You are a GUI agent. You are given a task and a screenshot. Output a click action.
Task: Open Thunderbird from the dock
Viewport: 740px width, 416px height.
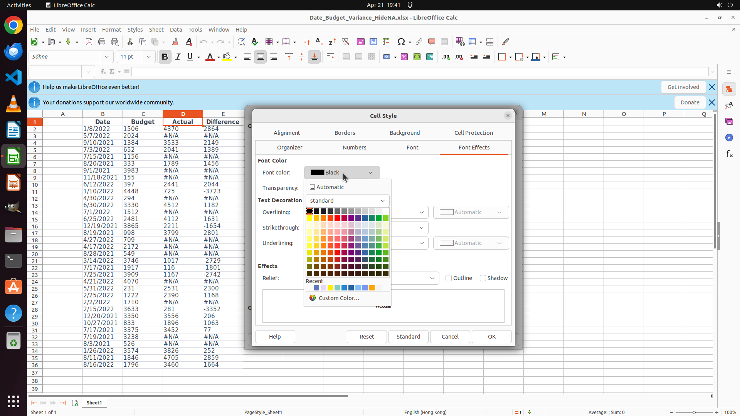13,52
